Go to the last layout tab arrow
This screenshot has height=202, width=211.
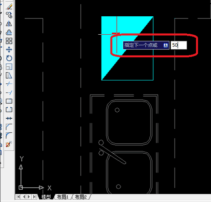point(35,197)
